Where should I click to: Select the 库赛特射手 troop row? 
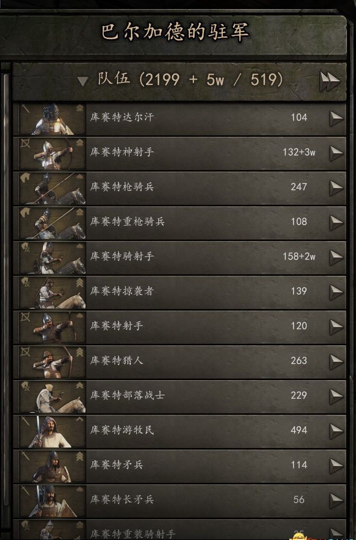pyautogui.click(x=180, y=327)
